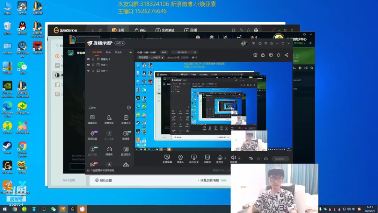This screenshot has width=378, height=213.
Task: Open the GeForce Experience desktop shortcut
Action: pyautogui.click(x=7, y=89)
